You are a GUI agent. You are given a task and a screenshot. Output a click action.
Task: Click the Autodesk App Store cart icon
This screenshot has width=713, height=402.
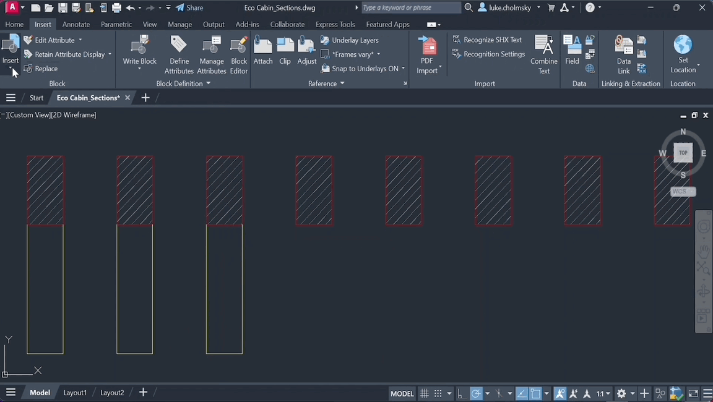[x=551, y=7]
